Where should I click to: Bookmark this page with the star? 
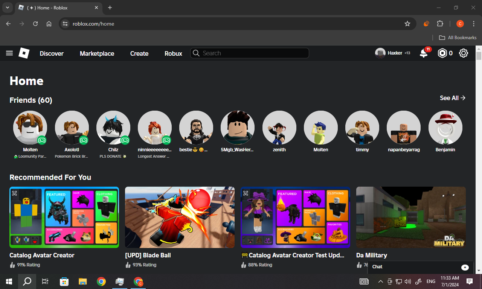coord(407,24)
